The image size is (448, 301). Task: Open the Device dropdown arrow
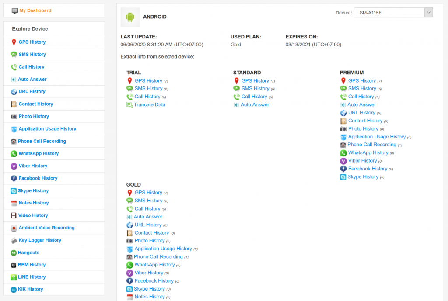tap(429, 13)
